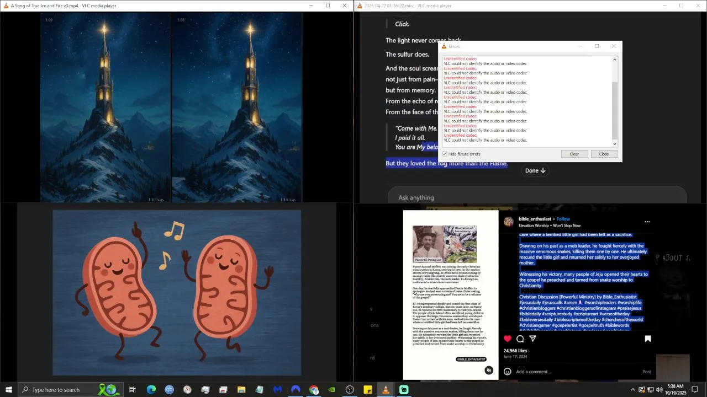707x397 pixels.
Task: Open the teal app icon after VLC
Action: click(404, 390)
